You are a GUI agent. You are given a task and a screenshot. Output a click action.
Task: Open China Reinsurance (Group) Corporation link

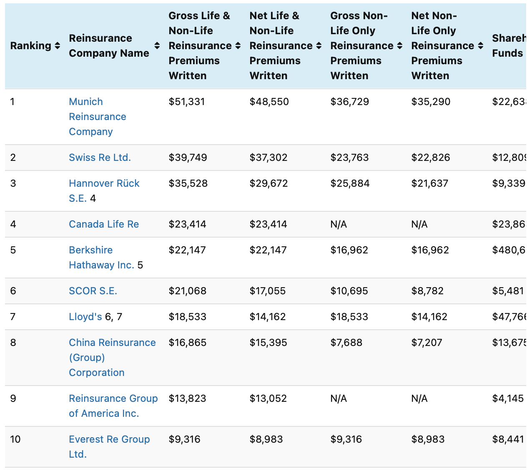coord(112,343)
